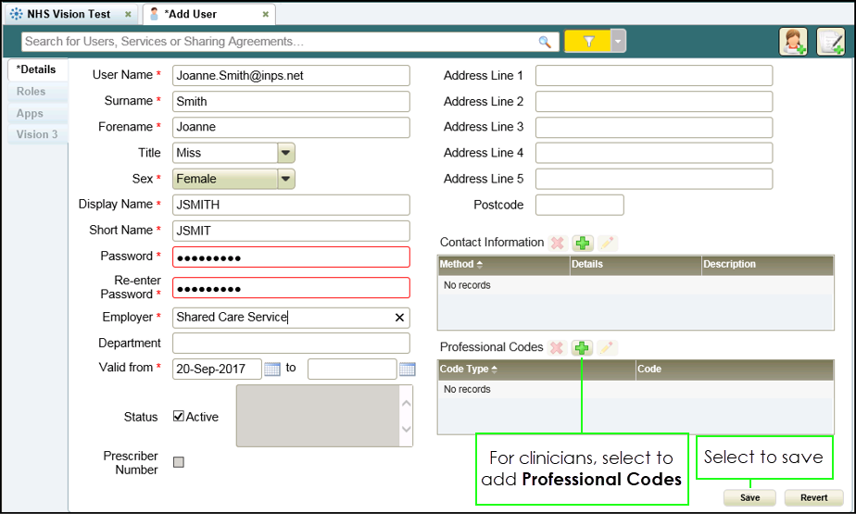Viewport: 856px width, 514px height.
Task: Edit the selected Professional Code
Action: pos(607,348)
